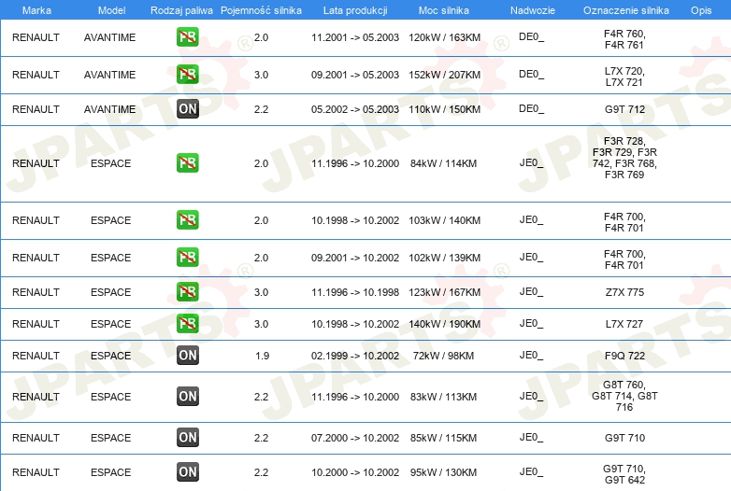The width and height of the screenshot is (731, 491).
Task: Click JE0_ body code in the L7X 727 row
Action: (532, 324)
